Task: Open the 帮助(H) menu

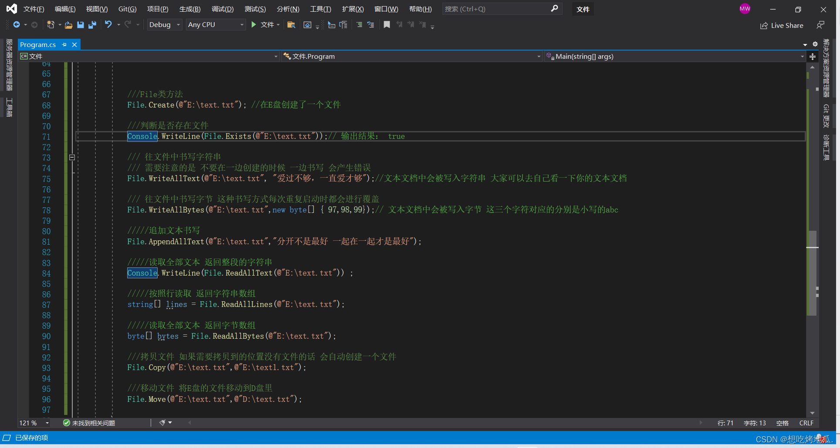Action: (x=420, y=9)
